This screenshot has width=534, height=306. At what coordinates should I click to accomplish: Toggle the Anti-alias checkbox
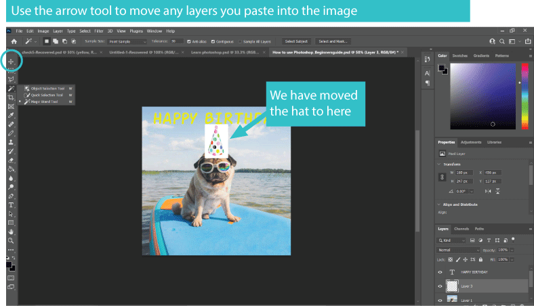(x=189, y=41)
